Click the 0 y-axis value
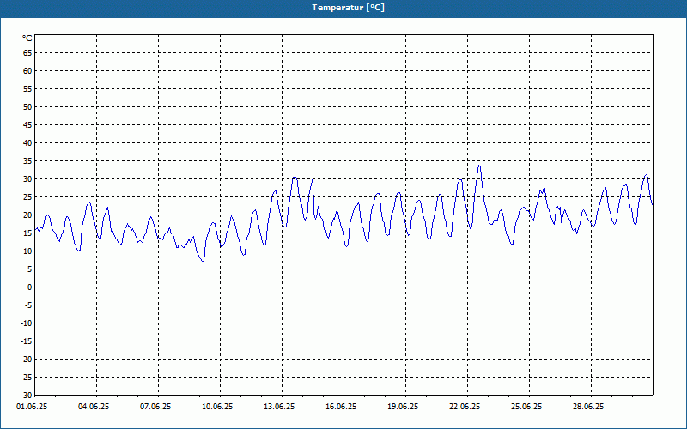Image resolution: width=687 pixels, height=429 pixels. pyautogui.click(x=30, y=287)
